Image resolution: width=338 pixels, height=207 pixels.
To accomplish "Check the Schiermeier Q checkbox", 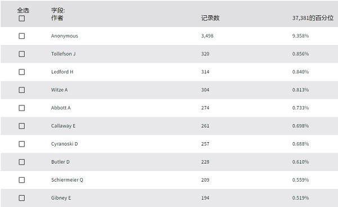I will pos(21,180).
